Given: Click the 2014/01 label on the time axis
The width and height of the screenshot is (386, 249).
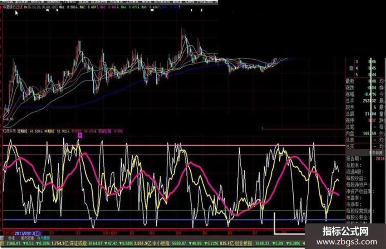Looking at the screenshot, I should [x=110, y=233].
